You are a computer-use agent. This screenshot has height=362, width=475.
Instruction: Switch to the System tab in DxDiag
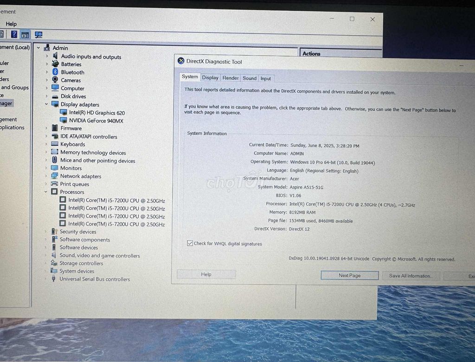(x=190, y=77)
